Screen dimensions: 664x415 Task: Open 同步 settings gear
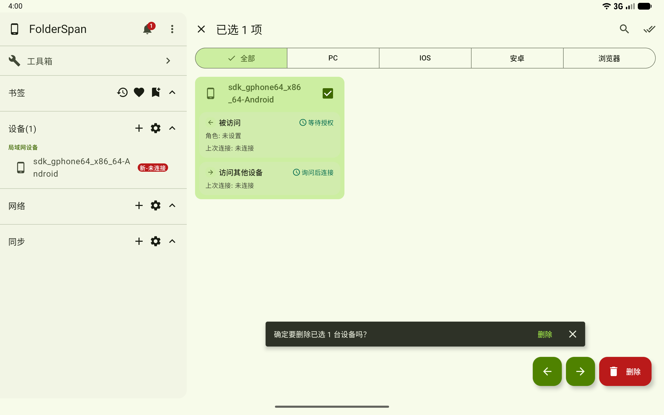[156, 241]
